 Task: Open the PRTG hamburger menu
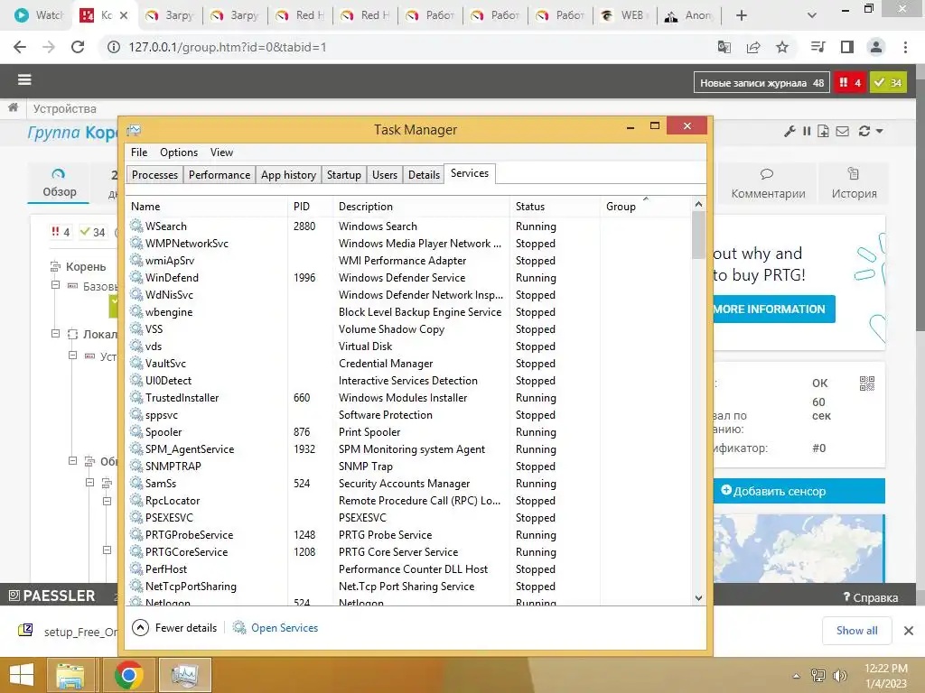24,79
